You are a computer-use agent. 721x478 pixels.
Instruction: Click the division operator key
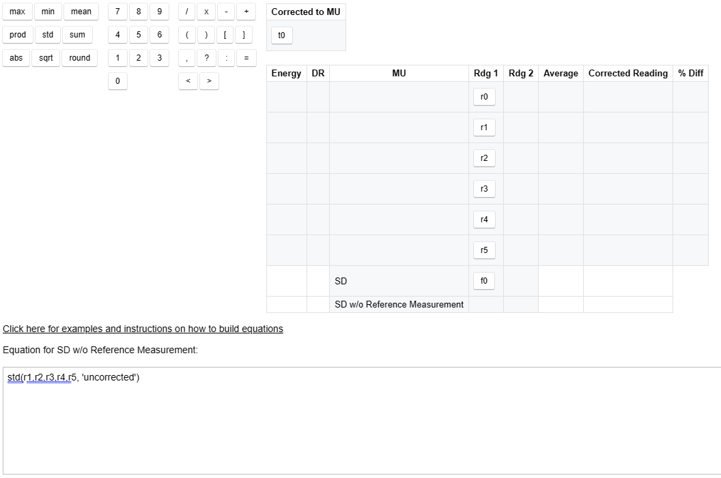(187, 12)
